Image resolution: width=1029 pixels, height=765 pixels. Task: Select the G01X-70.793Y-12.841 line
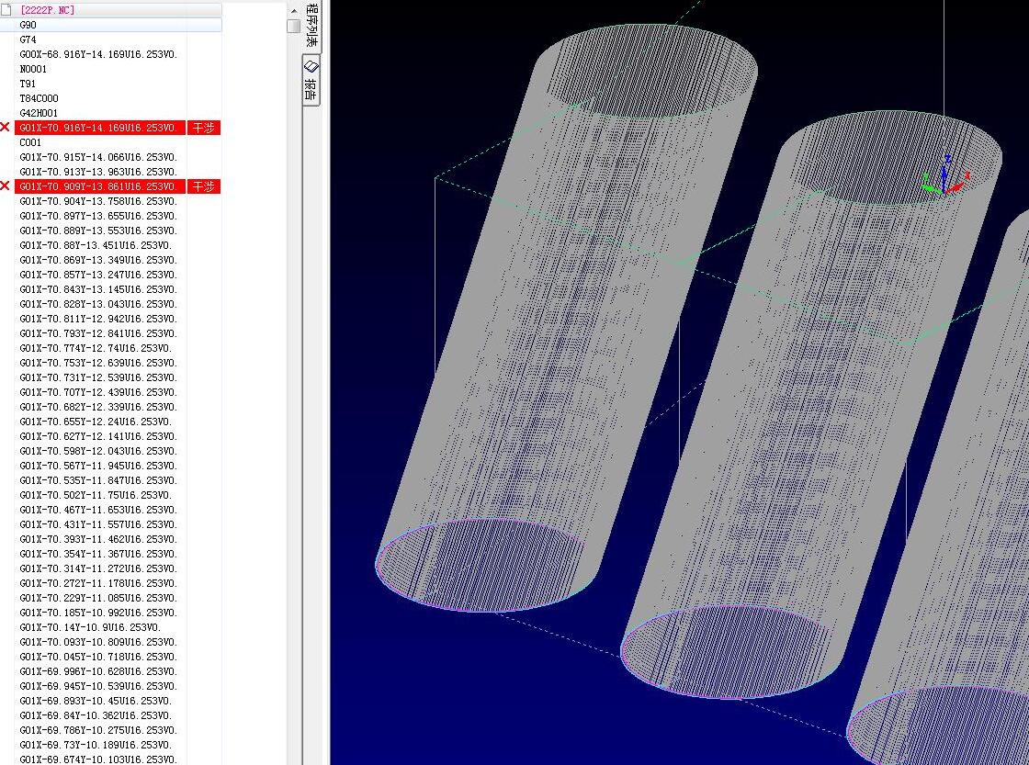pyautogui.click(x=98, y=333)
